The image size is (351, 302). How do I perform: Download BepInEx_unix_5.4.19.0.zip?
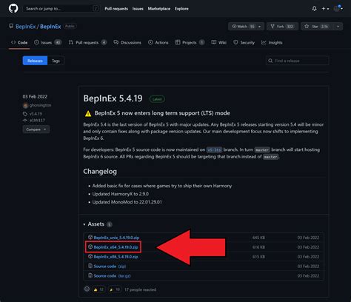coord(116,238)
